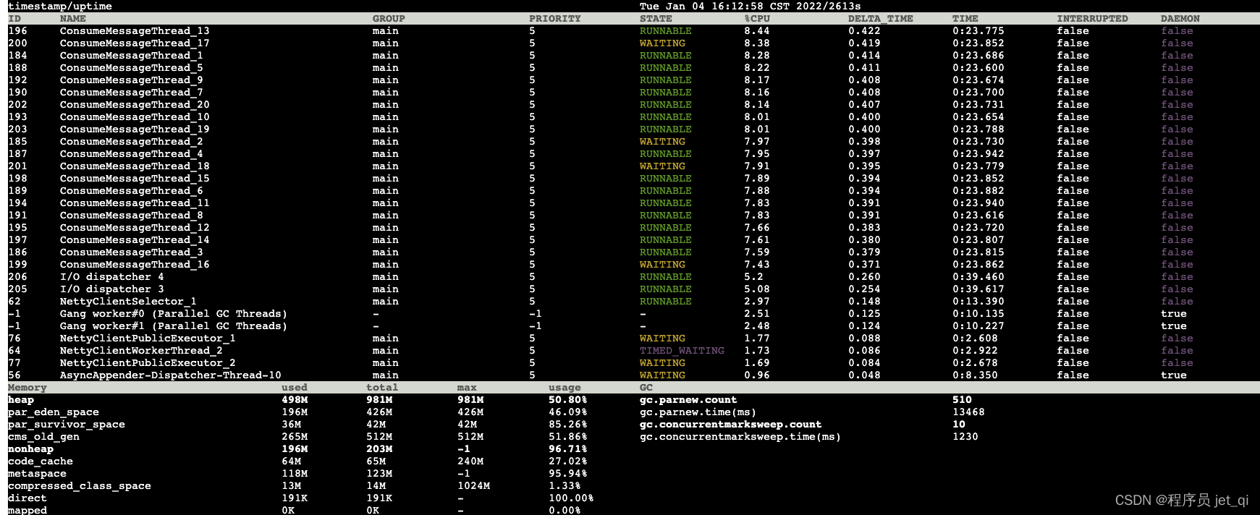Screen dimensions: 1260x515
Task: Select the DELTA_TIME column header
Action: coord(880,19)
